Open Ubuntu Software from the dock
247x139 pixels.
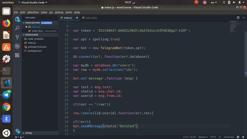(6, 47)
